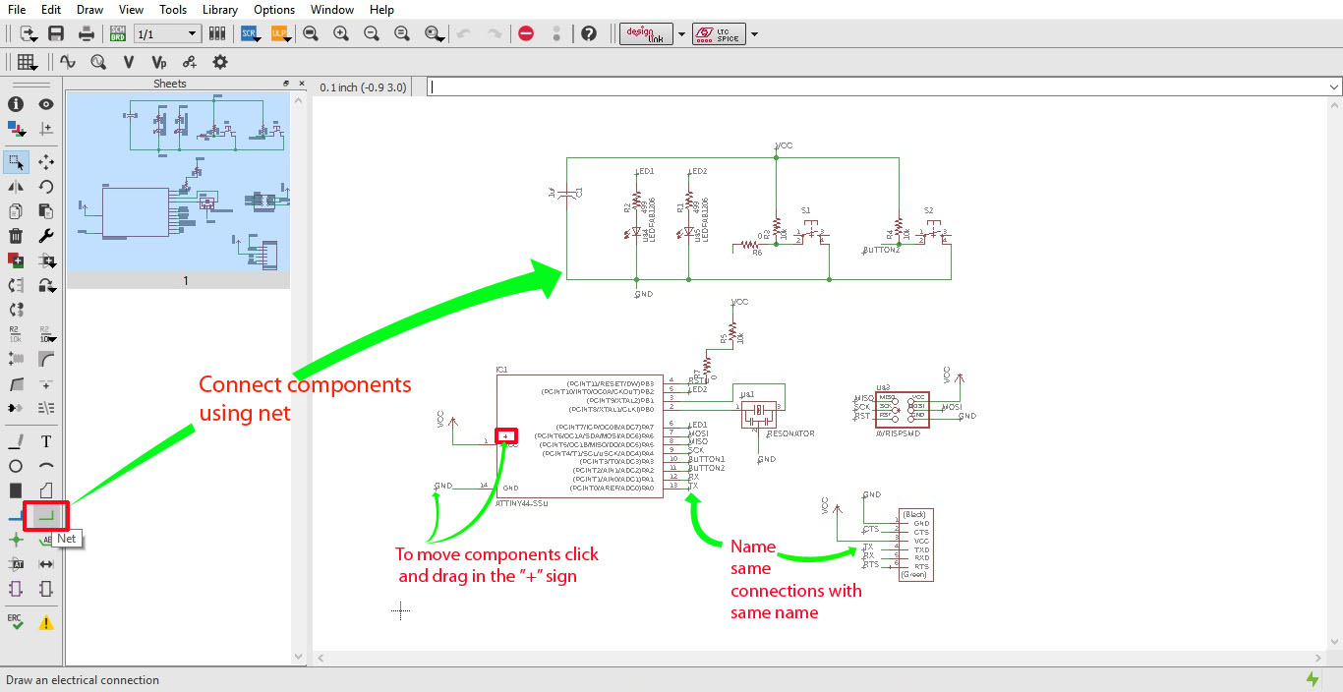The height and width of the screenshot is (692, 1343).
Task: Redraw the screen with zoom-refresh icon
Action: pyautogui.click(x=402, y=33)
